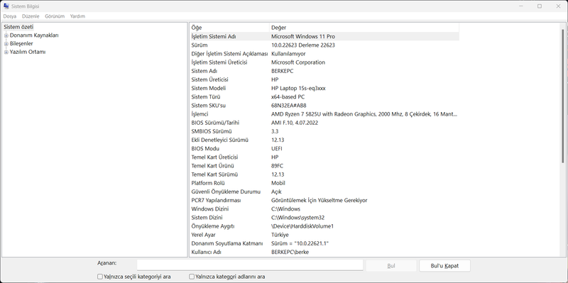Focus the Aranan search input field

click(x=250, y=265)
